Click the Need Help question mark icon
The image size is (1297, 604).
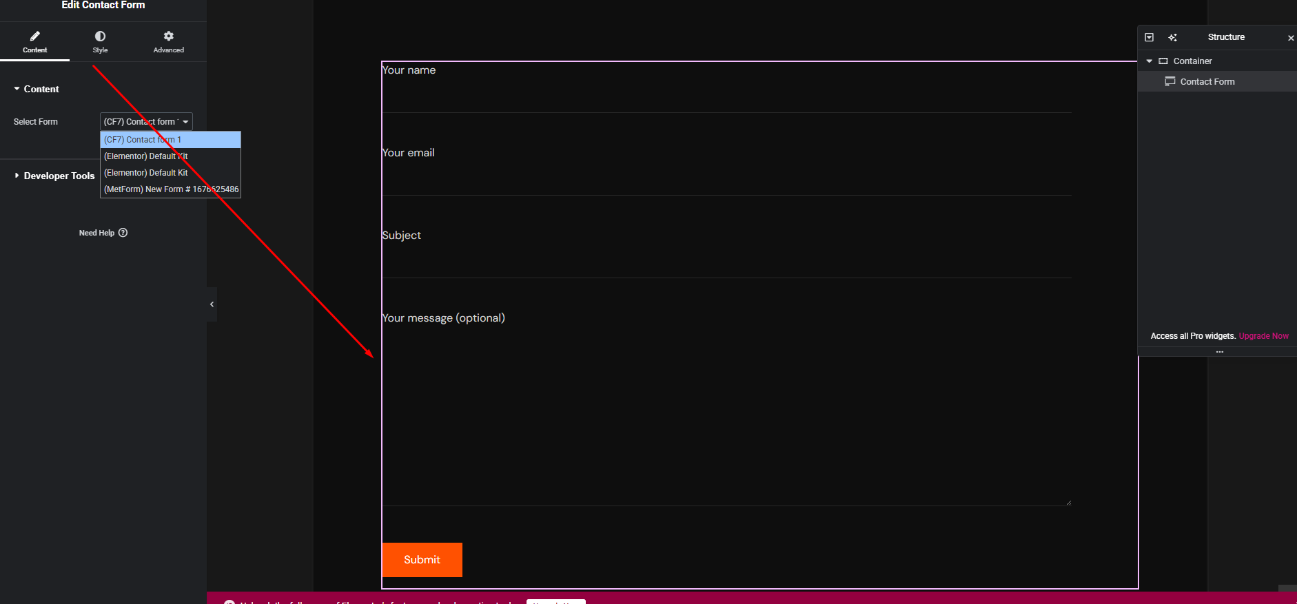123,233
